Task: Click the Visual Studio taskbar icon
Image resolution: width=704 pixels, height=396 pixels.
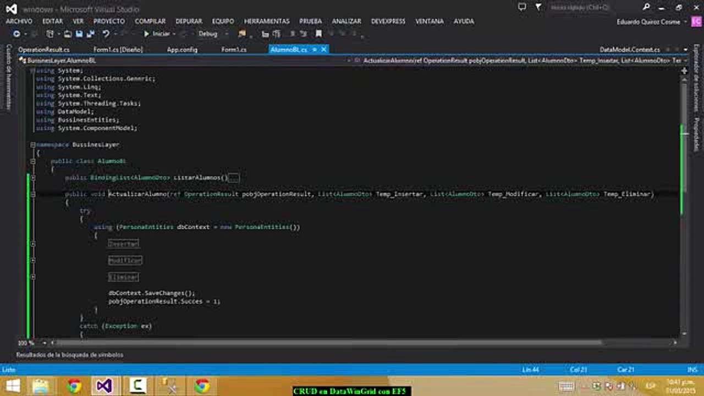Action: coord(105,386)
